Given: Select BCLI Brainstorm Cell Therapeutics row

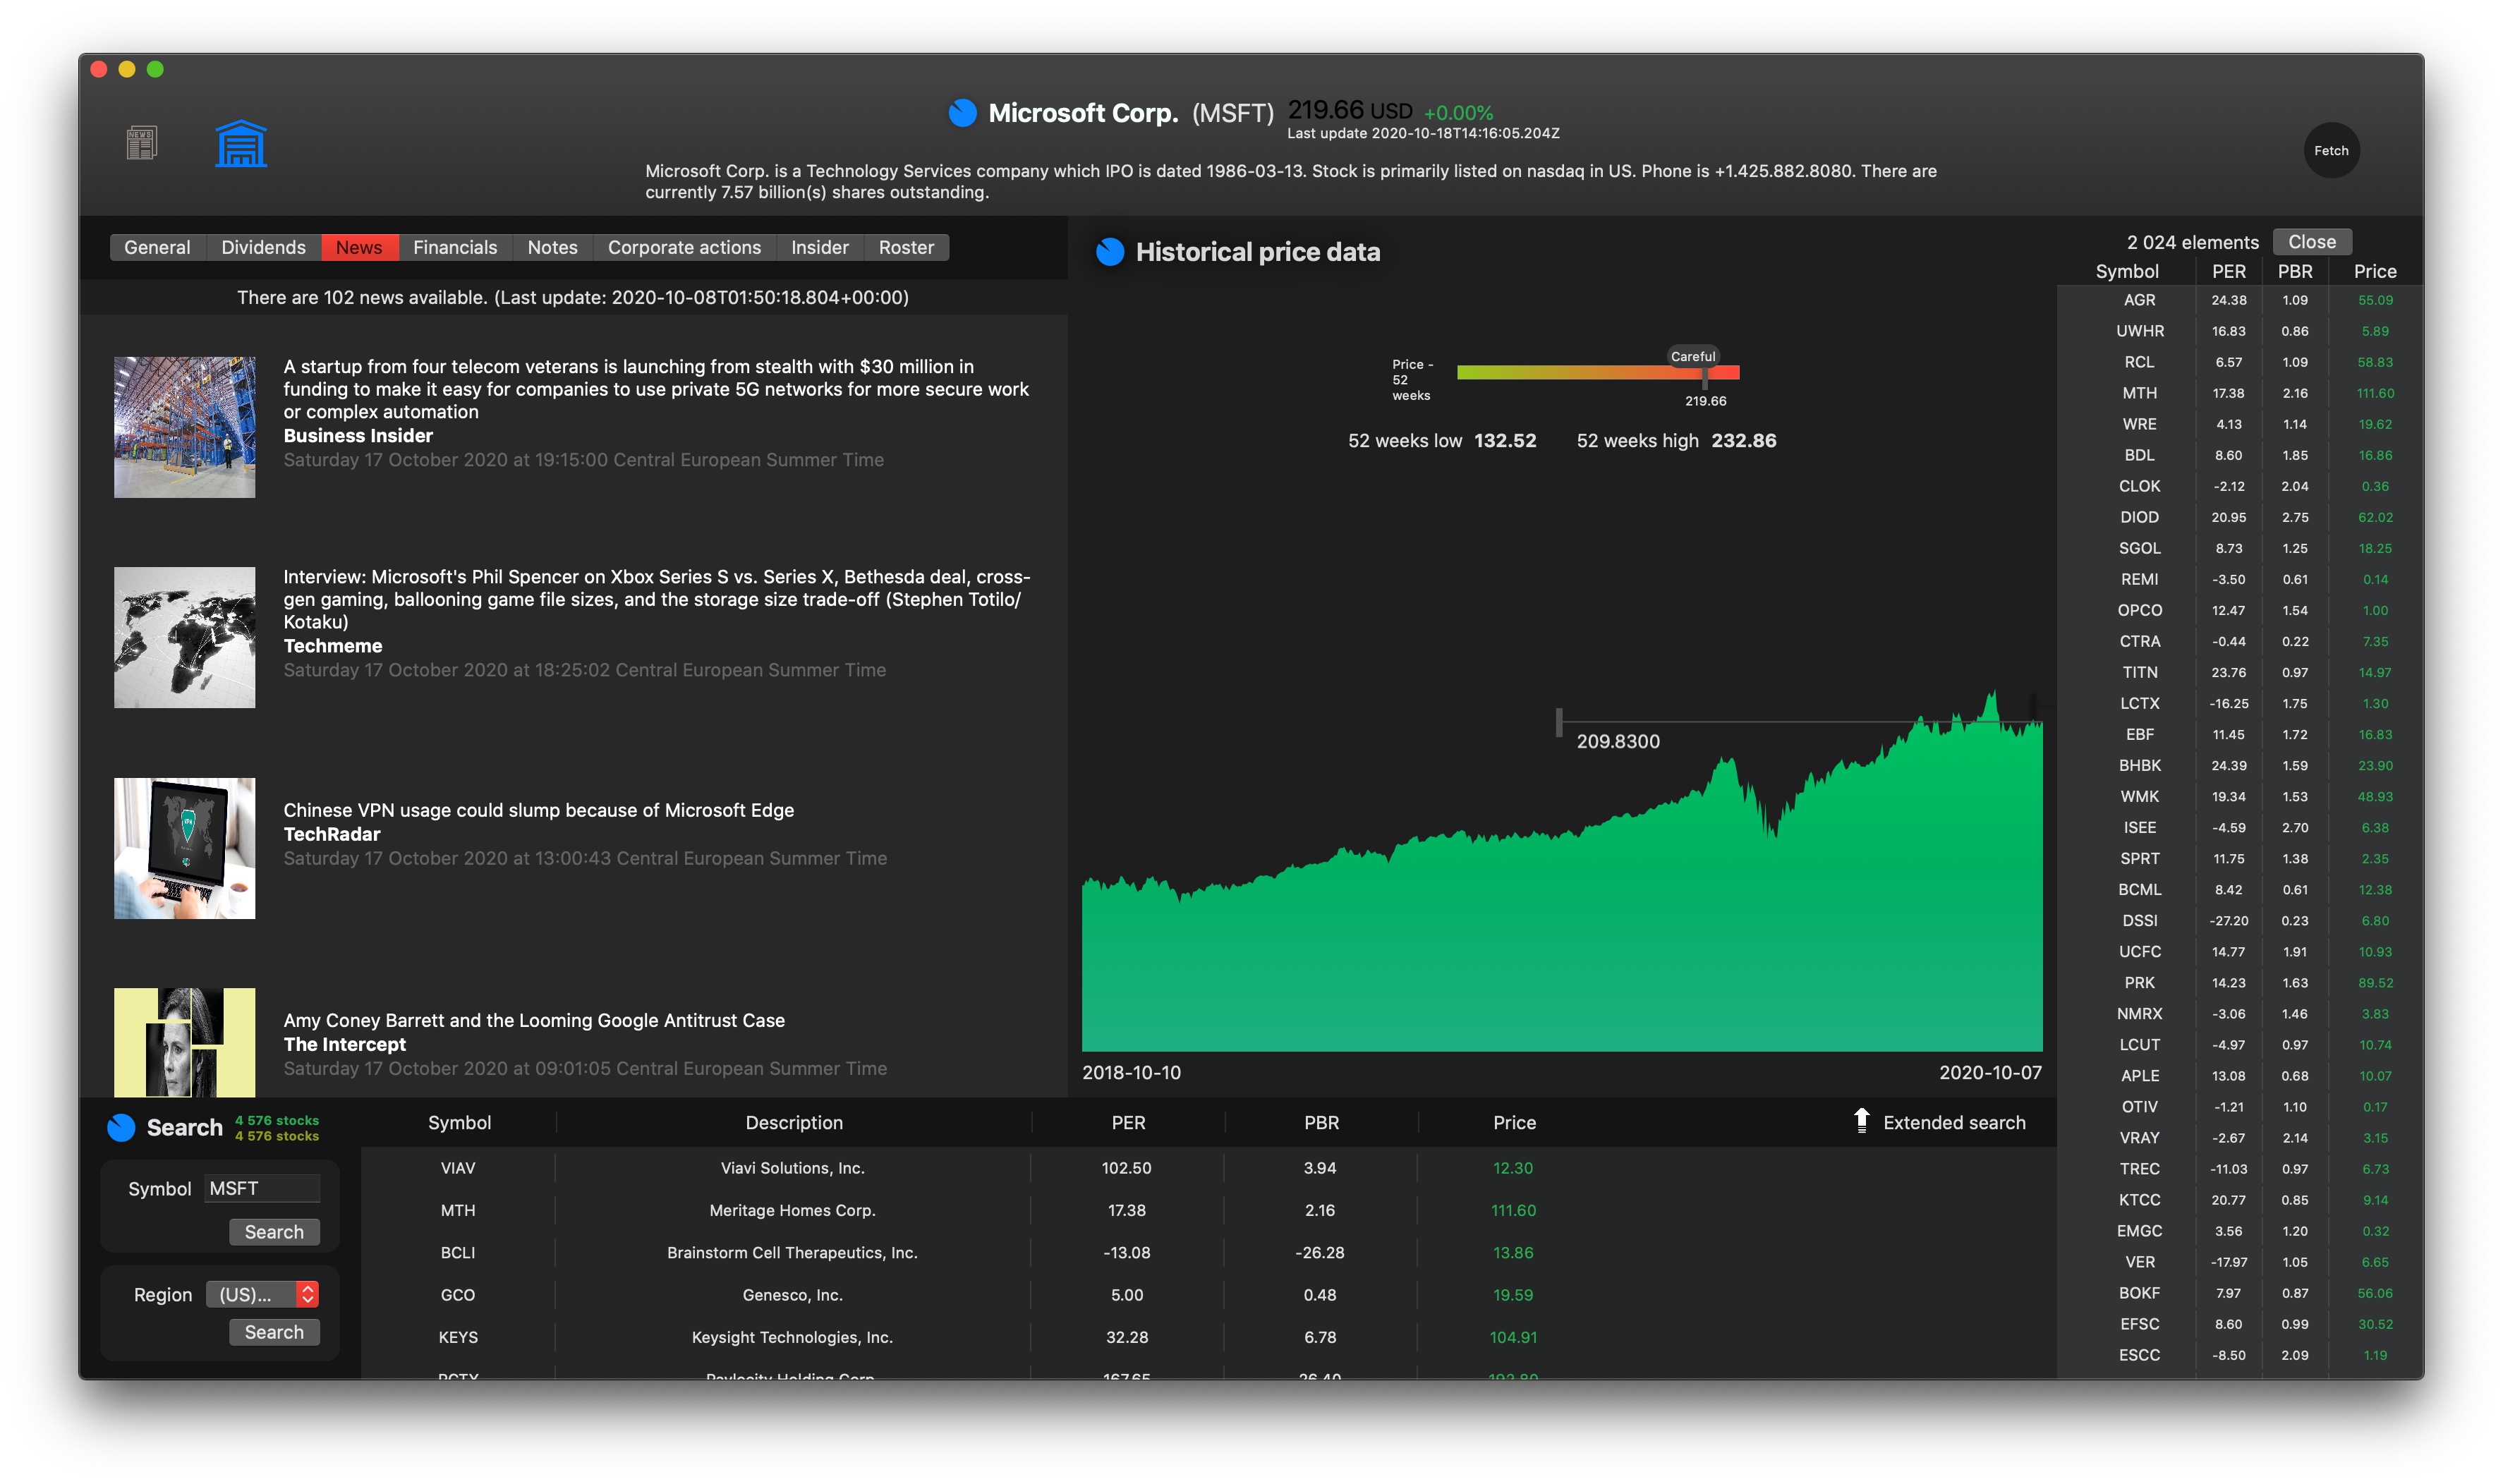Looking at the screenshot, I should (1208, 1252).
